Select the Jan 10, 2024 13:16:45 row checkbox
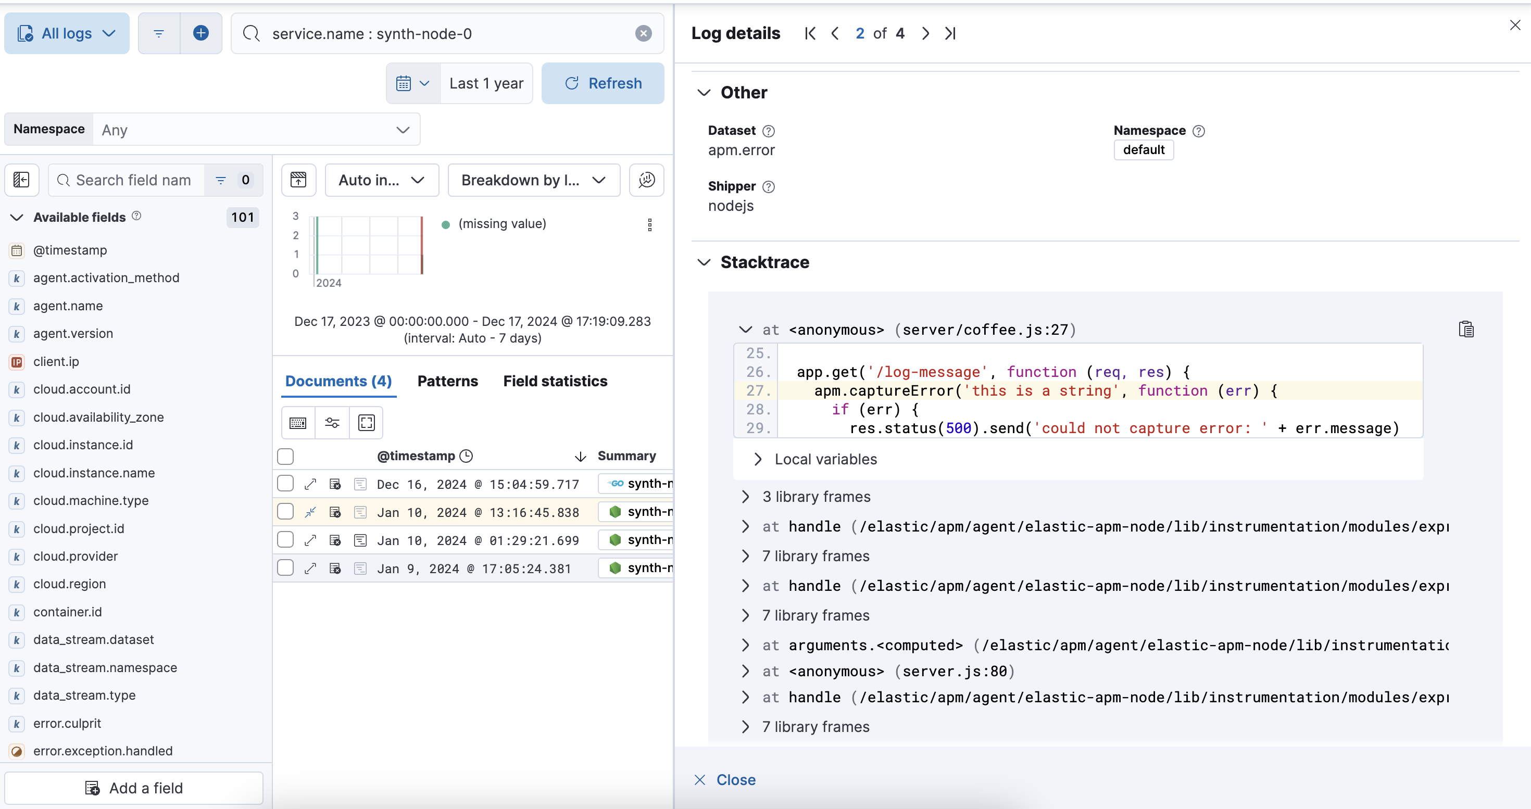Screen dimensions: 1531x809 285,512
